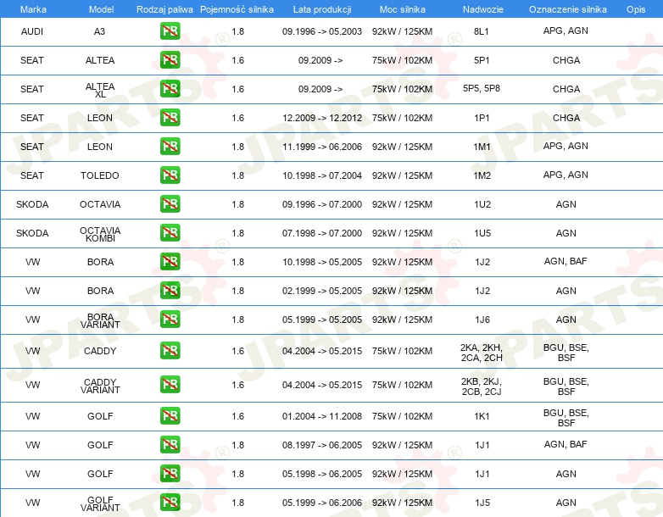
Task: Click the fuel icon in the SEAT ALTEA XL row
Action: 170,89
